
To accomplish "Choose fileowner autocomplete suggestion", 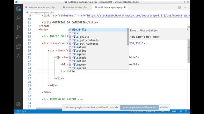I will click(98, 65).
